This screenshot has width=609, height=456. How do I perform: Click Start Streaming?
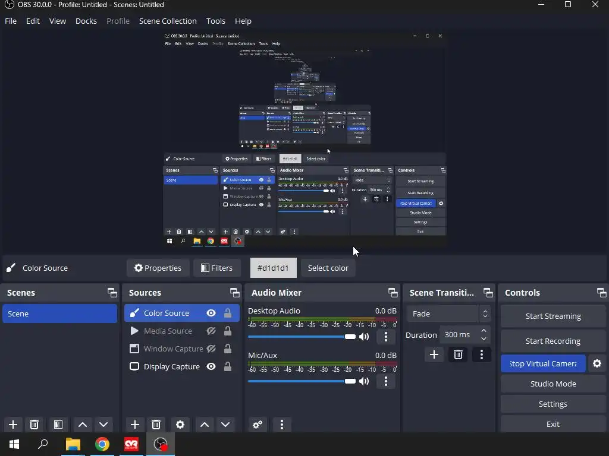[553, 316]
